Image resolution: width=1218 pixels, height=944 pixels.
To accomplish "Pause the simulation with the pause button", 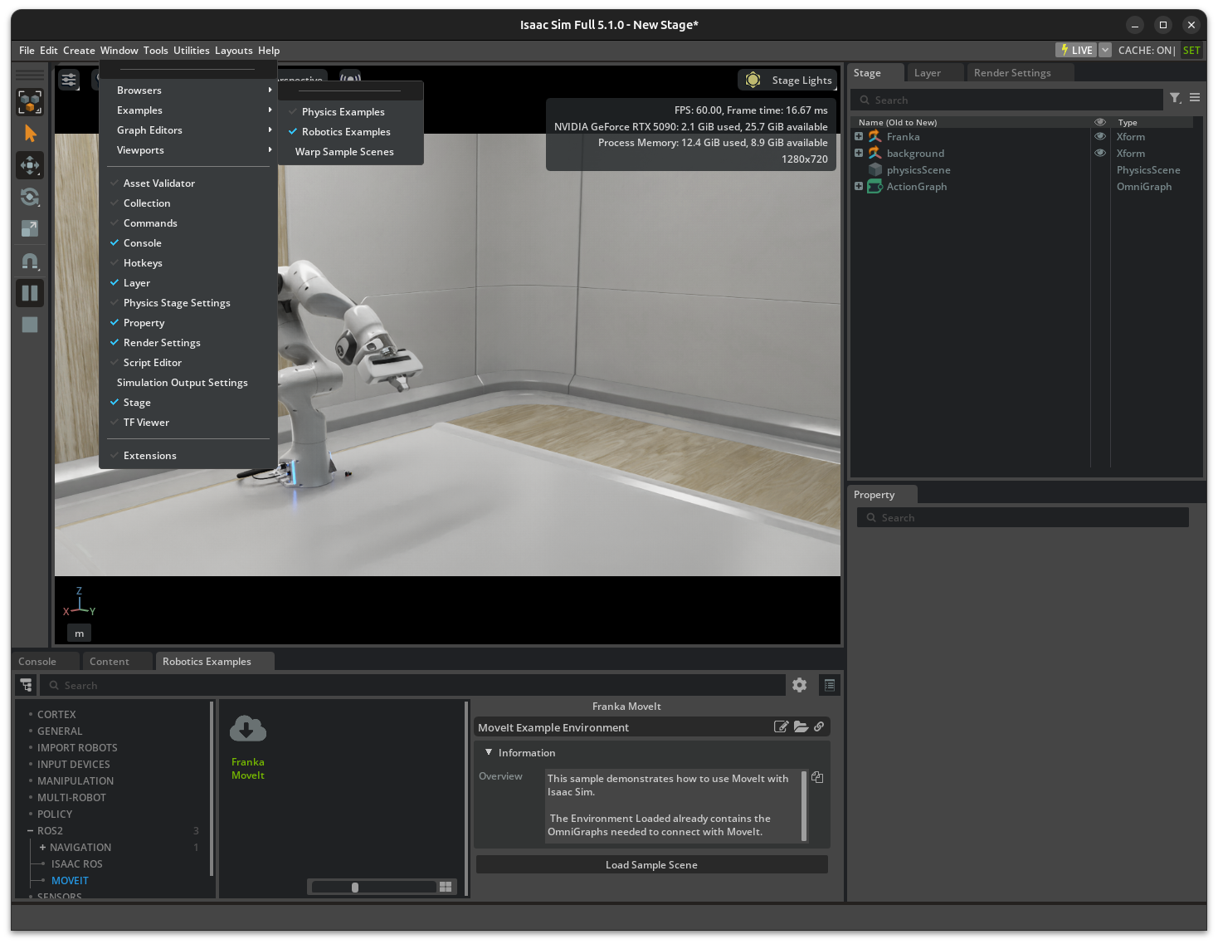I will tap(30, 293).
